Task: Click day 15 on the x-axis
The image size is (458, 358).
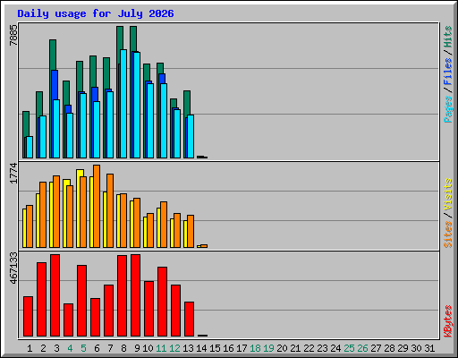Action: (215, 348)
